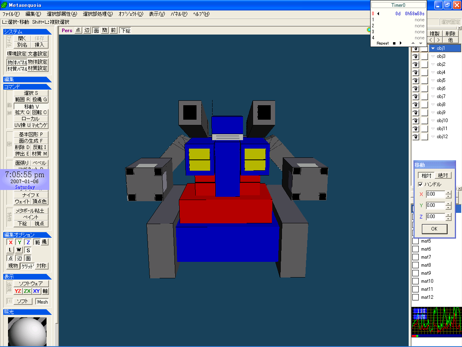Open the 表示(V) menu
This screenshot has width=462, height=347.
(x=157, y=14)
